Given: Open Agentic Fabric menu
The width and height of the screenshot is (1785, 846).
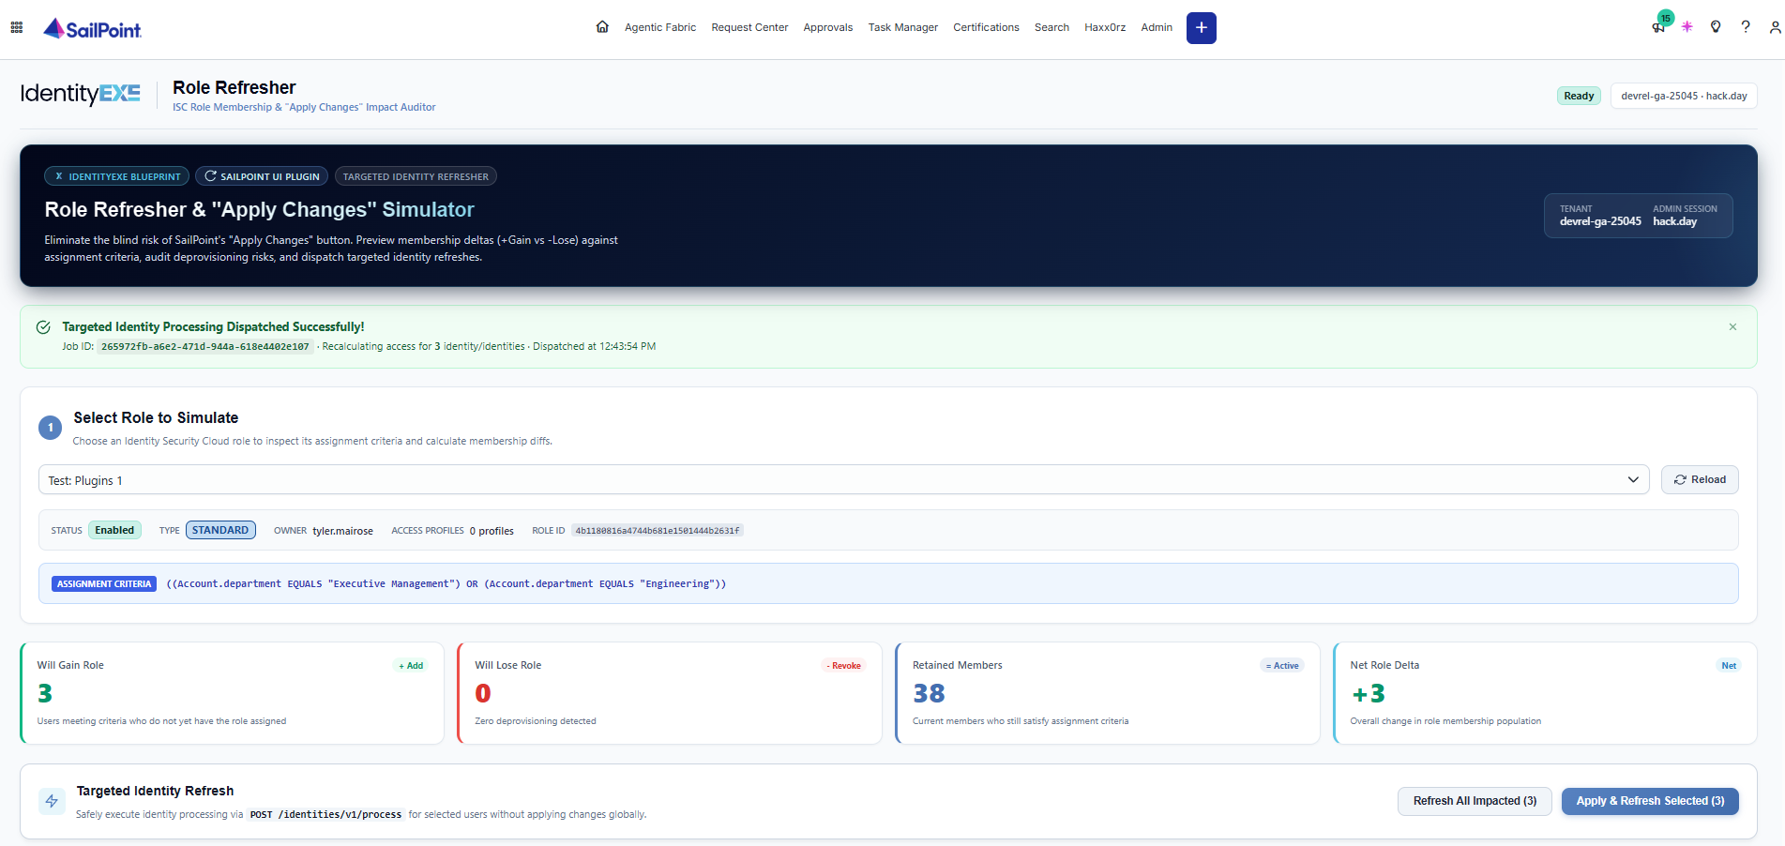Looking at the screenshot, I should (x=660, y=27).
